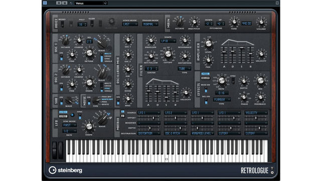This screenshot has height=181, width=321.
Task: Click the OSC 2 Wave selector knob
Action: coord(102,73)
